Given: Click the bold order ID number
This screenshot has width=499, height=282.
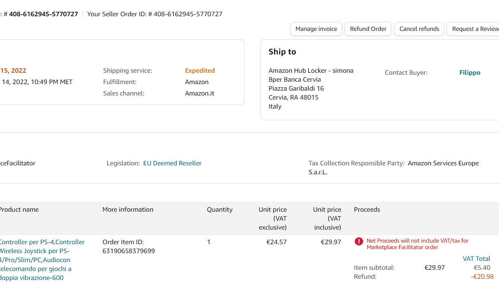Looking at the screenshot, I should [43, 14].
